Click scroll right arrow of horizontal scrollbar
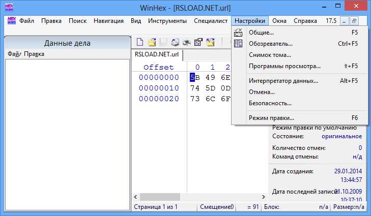371x216 pixels. pyautogui.click(x=263, y=197)
